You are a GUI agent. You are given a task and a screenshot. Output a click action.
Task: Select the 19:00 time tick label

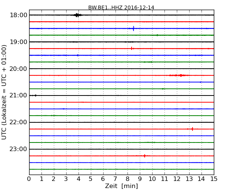pos(18,42)
